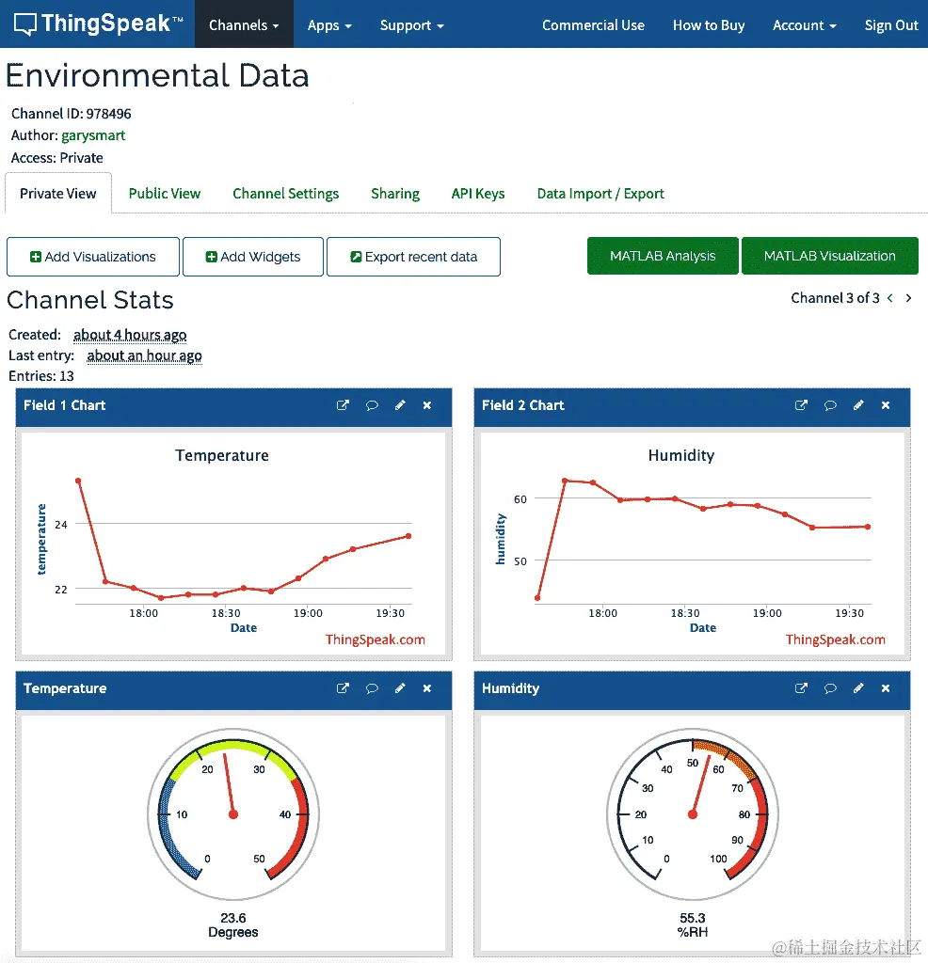The height and width of the screenshot is (963, 928).
Task: Remove Field 2 Chart with X icon
Action: point(886,405)
